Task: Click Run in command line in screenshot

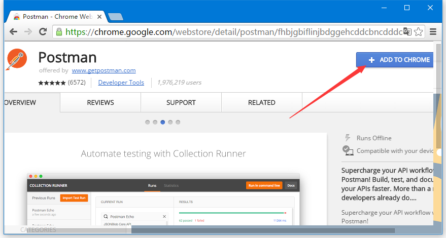Action: [264, 185]
